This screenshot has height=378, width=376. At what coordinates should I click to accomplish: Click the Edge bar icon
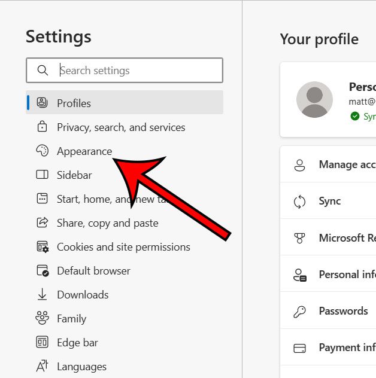coord(42,342)
